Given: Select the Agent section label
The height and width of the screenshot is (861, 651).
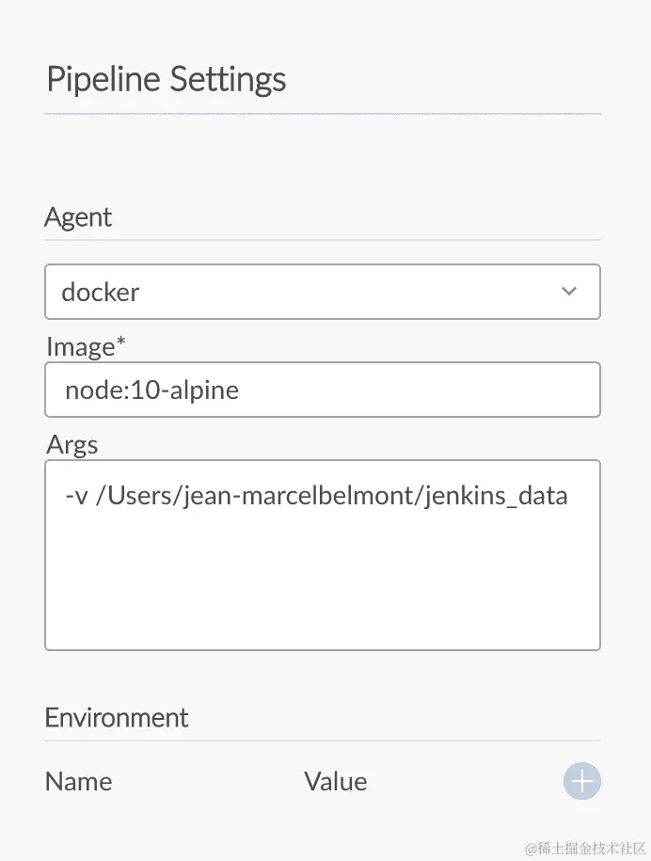Looking at the screenshot, I should [78, 217].
